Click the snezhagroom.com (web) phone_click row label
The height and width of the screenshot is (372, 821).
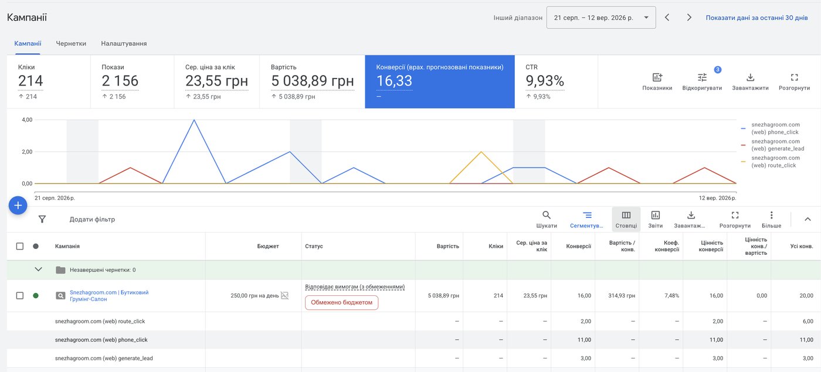click(x=101, y=340)
